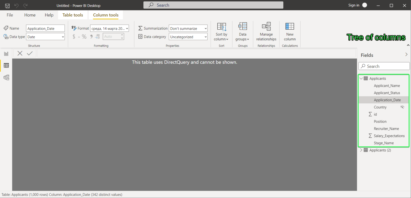Screen dimensions: 411x198
Task: Increase decimal places with the up stepper
Action: [122, 35]
